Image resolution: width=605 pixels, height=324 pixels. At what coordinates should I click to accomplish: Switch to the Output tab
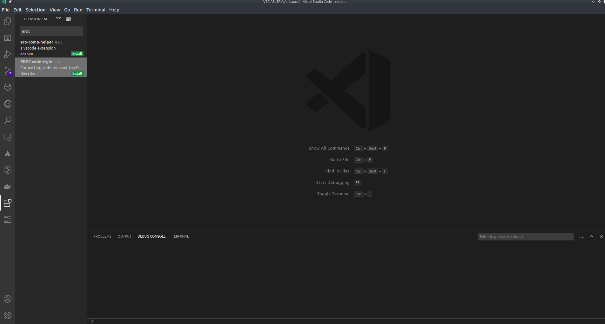tap(124, 236)
